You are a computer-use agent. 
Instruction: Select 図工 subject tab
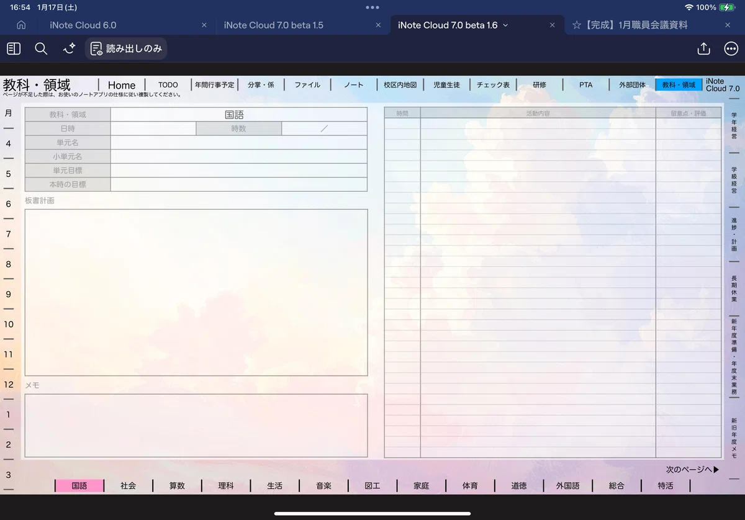coord(372,486)
